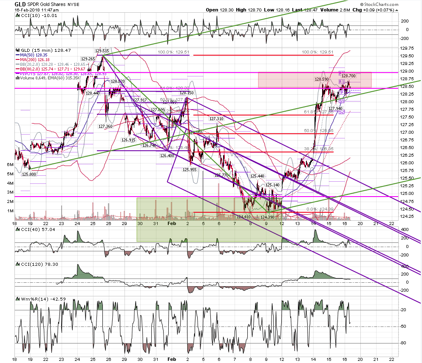Click the Open 128.30 value
Image resolution: width=422 pixels, height=363 pixels.
click(220, 10)
